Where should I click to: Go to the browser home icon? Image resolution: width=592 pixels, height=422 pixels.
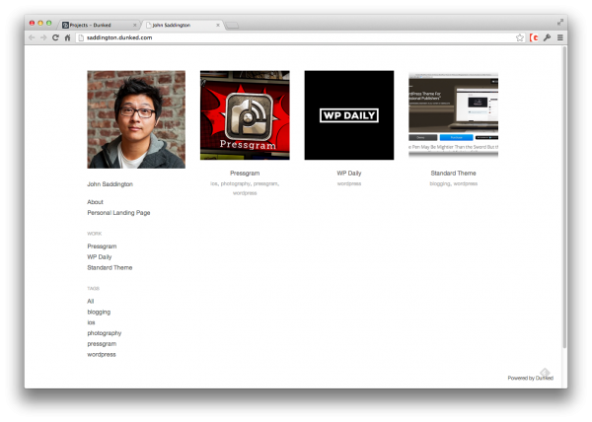(x=67, y=37)
